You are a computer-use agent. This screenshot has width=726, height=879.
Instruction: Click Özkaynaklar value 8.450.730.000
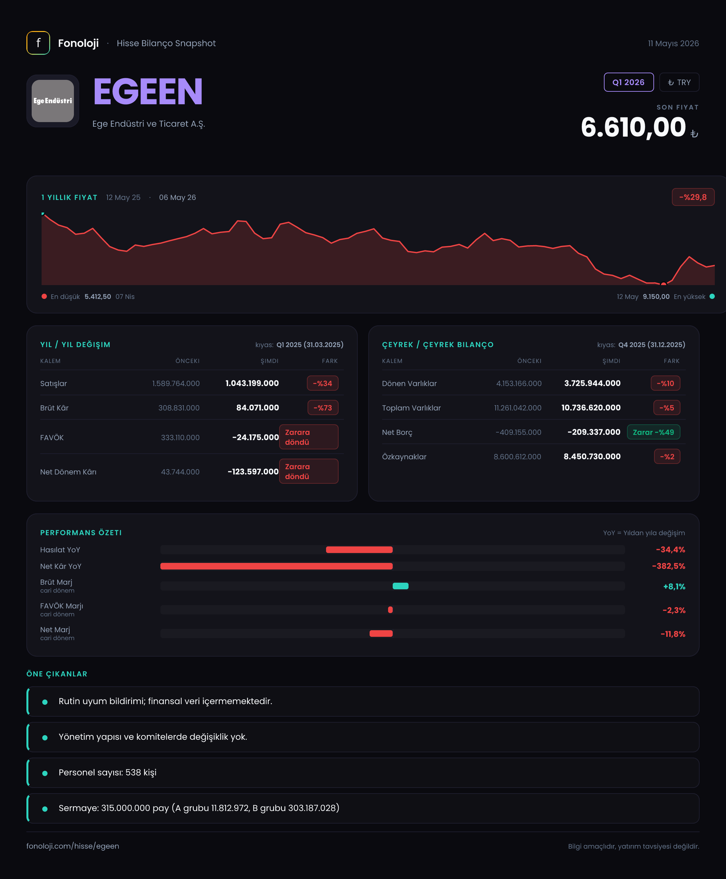coord(592,457)
